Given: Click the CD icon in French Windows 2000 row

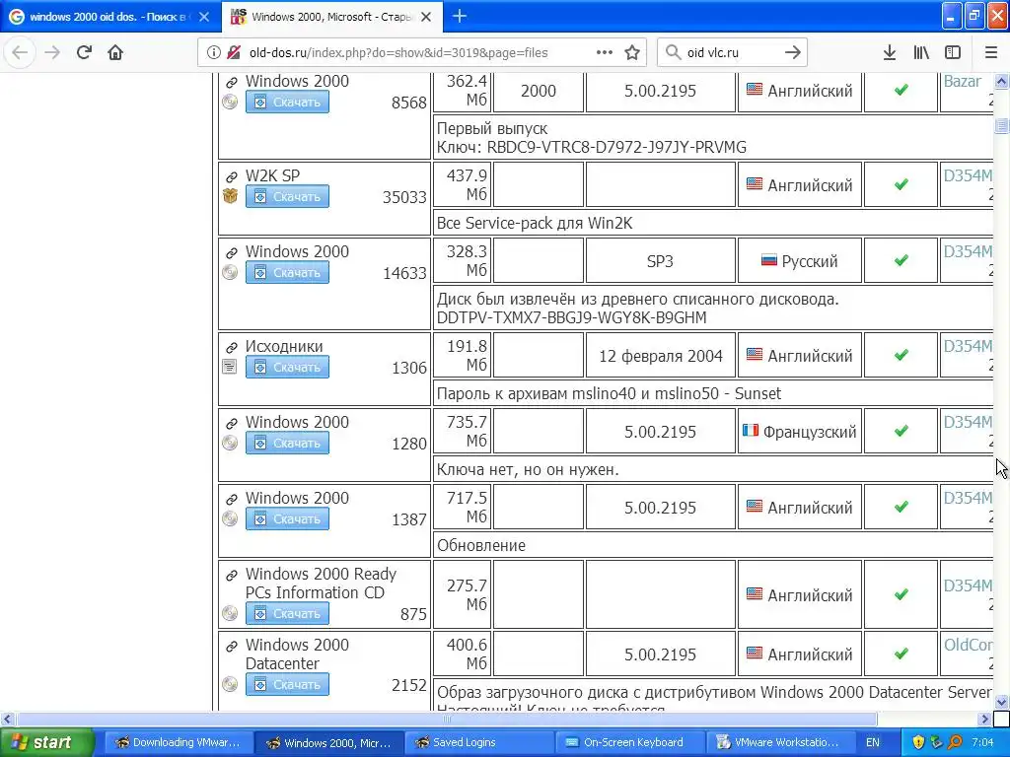Looking at the screenshot, I should click(x=230, y=443).
